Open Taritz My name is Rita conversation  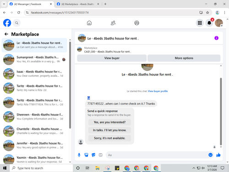(x=34, y=88)
